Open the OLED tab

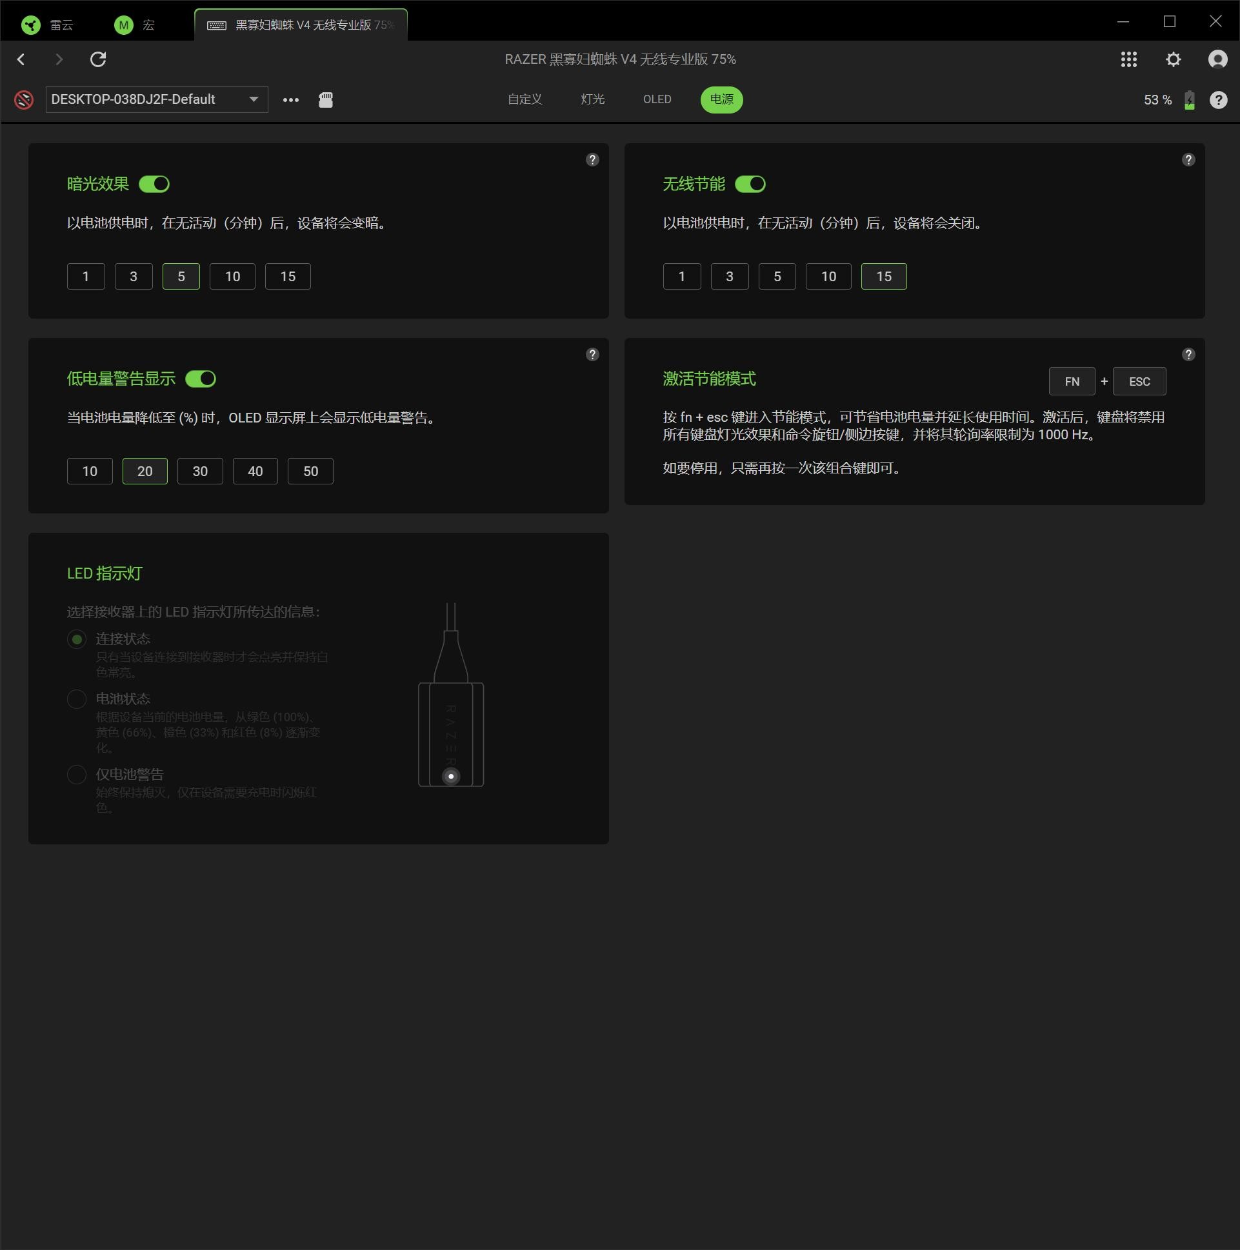pos(656,99)
